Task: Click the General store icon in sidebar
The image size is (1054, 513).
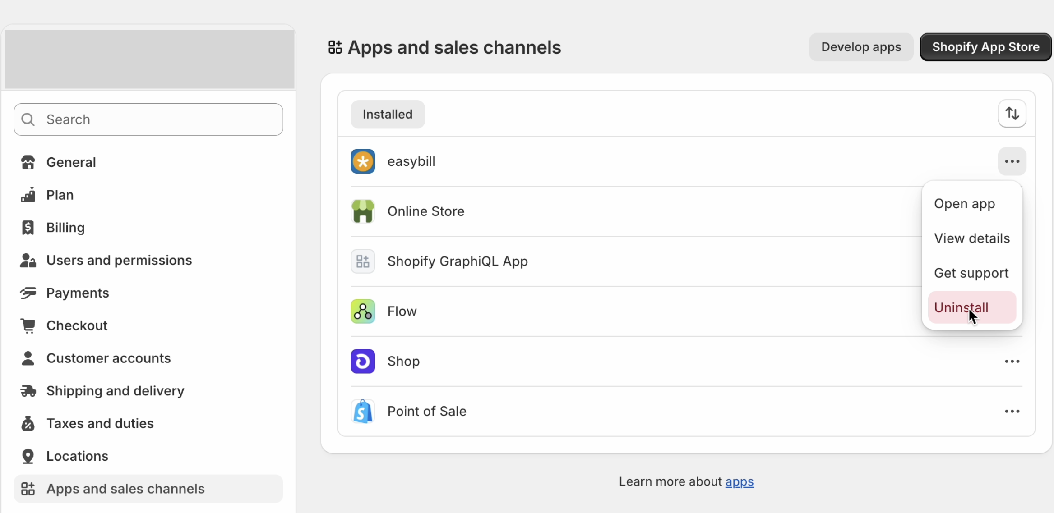Action: click(28, 162)
